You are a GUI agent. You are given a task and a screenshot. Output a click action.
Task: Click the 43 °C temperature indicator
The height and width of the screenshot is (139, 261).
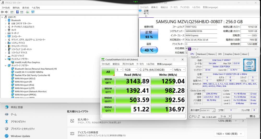149,50
